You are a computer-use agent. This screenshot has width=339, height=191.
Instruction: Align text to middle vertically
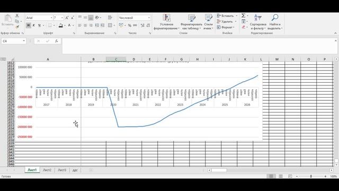tap(85, 18)
